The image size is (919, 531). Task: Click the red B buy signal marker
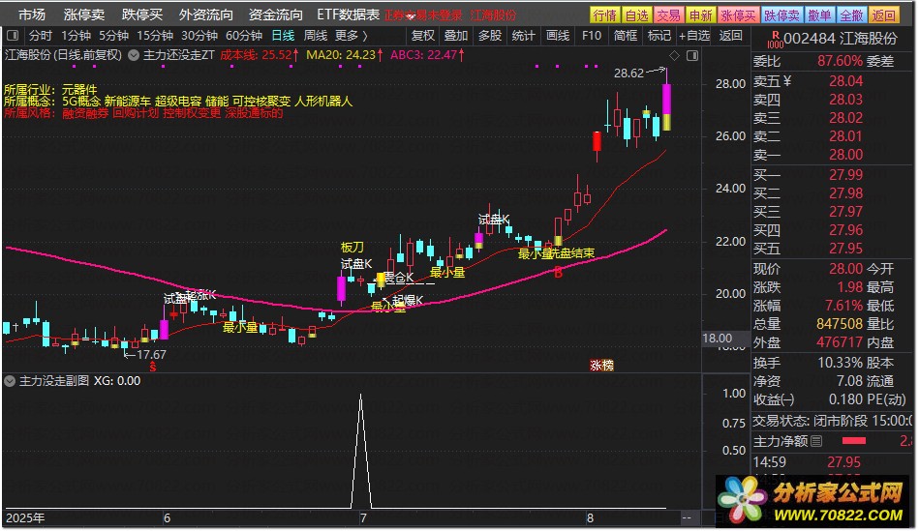pyautogui.click(x=558, y=272)
